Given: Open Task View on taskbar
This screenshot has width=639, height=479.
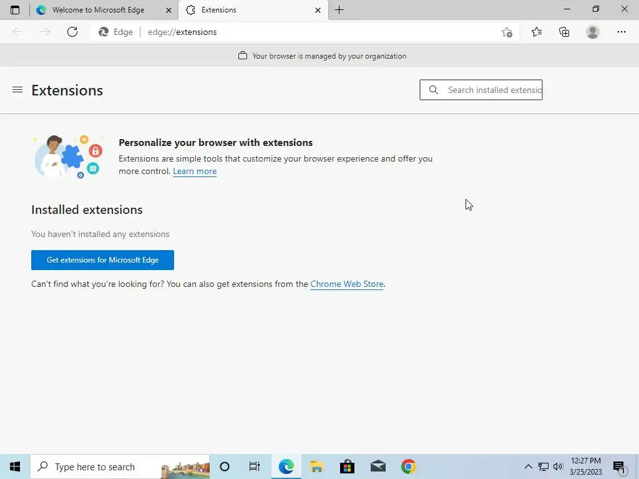Looking at the screenshot, I should click(255, 467).
